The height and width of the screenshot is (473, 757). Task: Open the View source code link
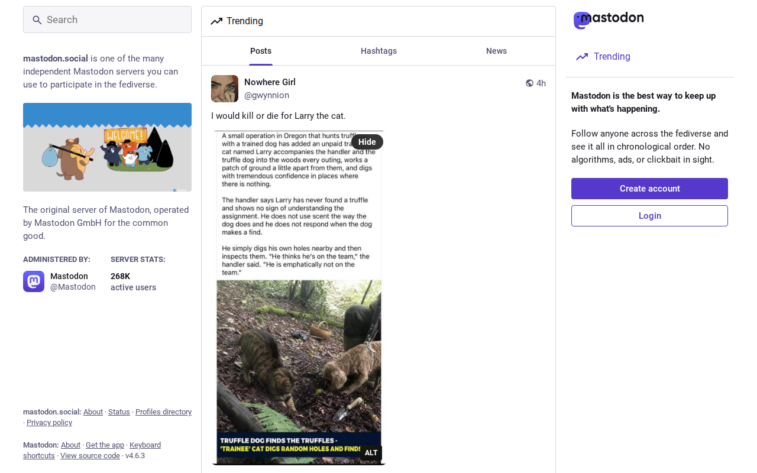coord(90,456)
